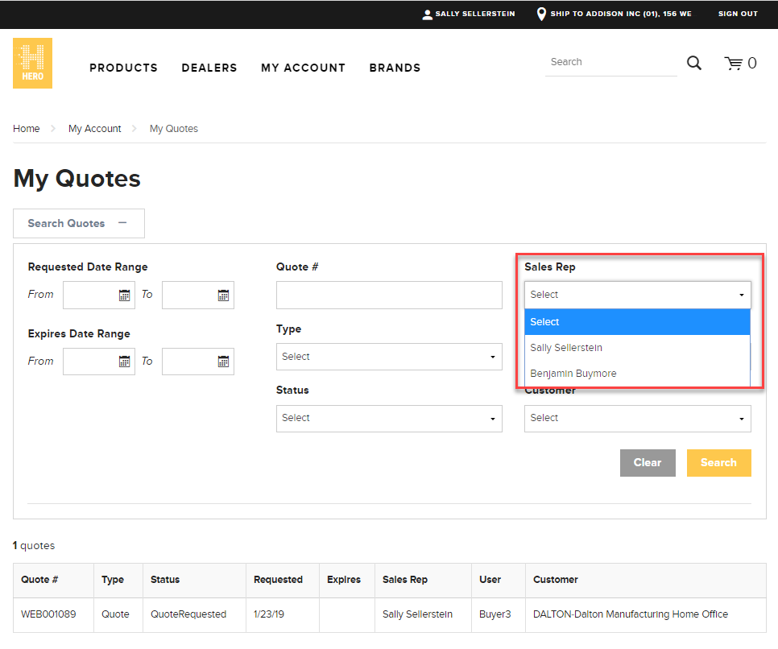This screenshot has width=778, height=649.
Task: Open calendar for Requested To date
Action: pos(223,296)
